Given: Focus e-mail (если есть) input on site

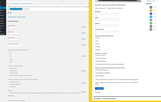Looking at the screenshot, I should coord(107,31).
